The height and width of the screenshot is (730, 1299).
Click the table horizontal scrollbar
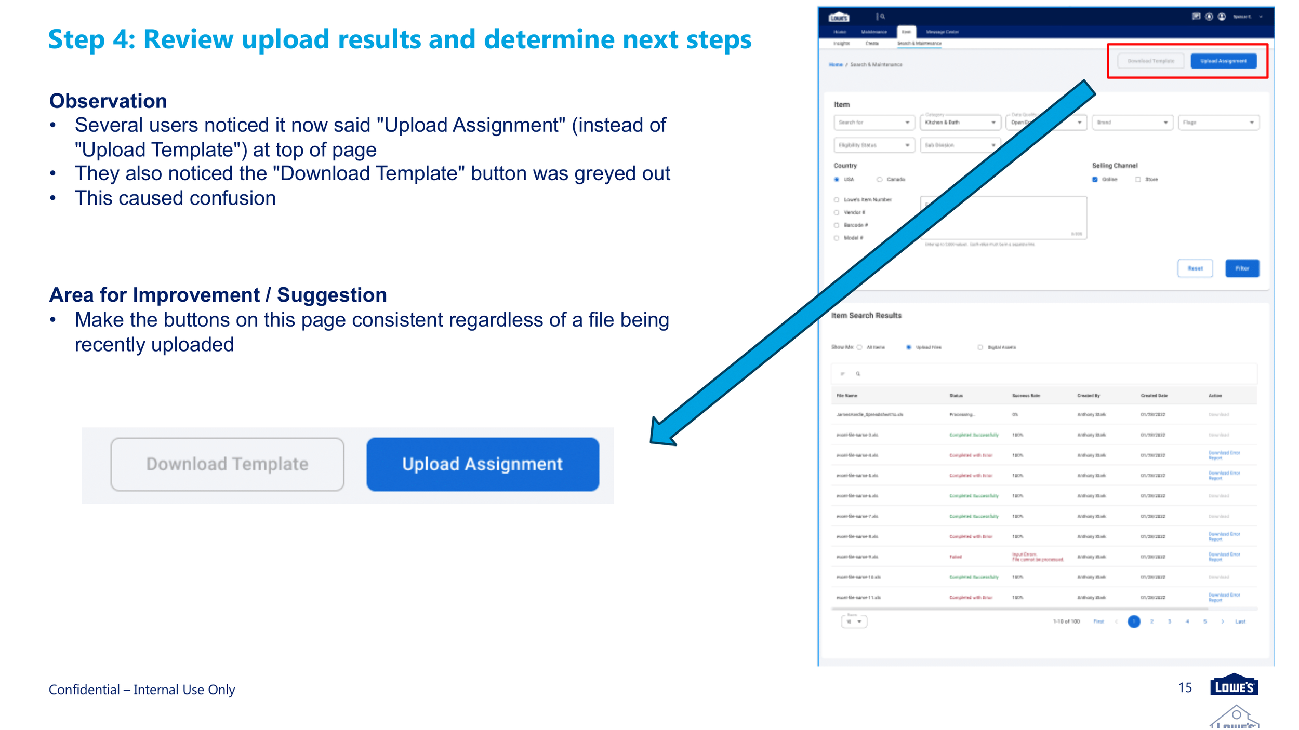tap(1018, 609)
